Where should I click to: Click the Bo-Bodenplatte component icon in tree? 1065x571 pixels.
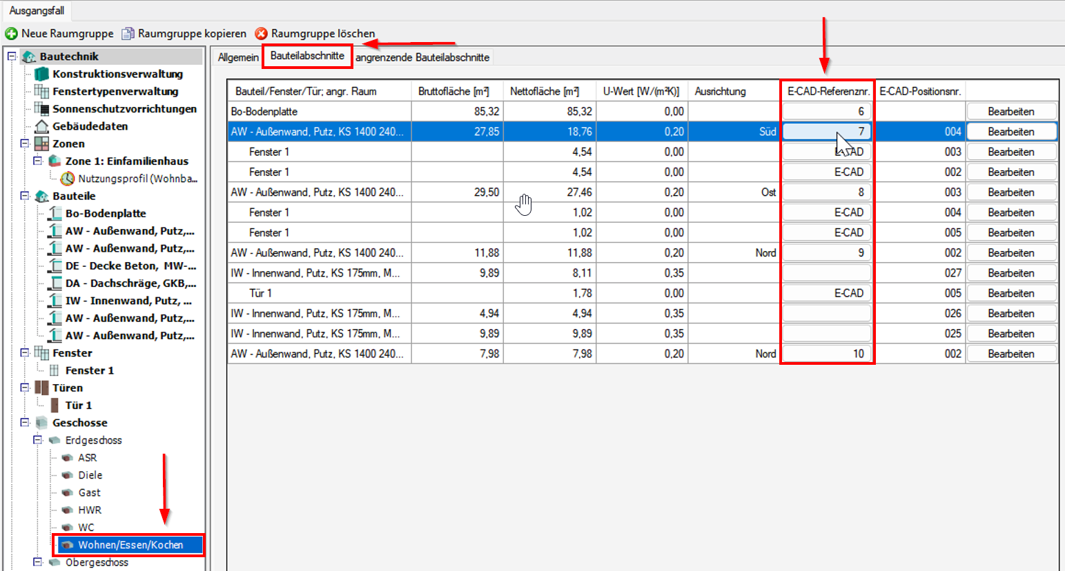point(55,214)
